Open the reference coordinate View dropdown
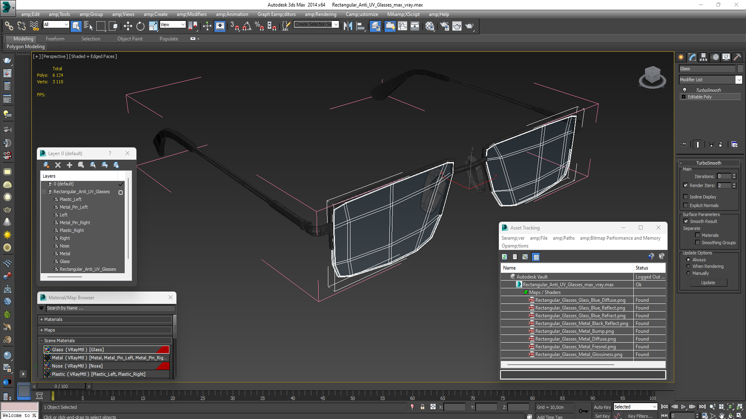This screenshot has height=419, width=746. click(x=183, y=24)
